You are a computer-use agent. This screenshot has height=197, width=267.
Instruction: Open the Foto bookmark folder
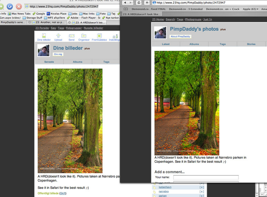[x=101, y=14]
